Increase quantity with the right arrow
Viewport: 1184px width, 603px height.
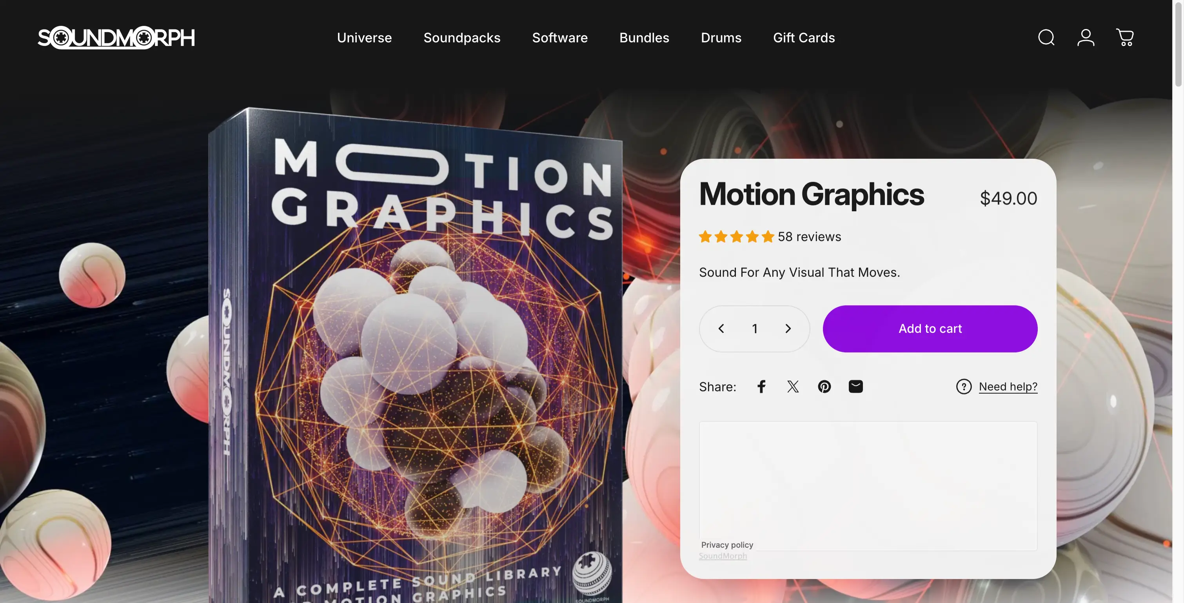point(788,329)
